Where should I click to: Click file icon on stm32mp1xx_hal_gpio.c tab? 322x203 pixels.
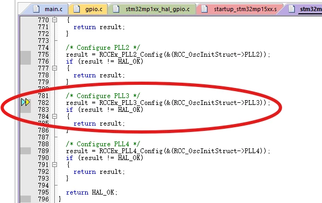(x=116, y=9)
